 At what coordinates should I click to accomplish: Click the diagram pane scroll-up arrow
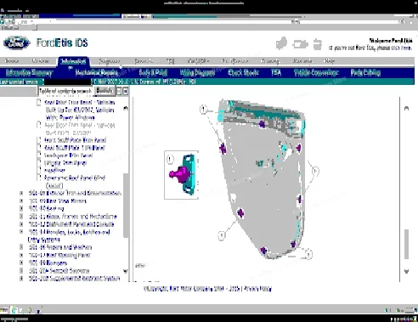407,108
